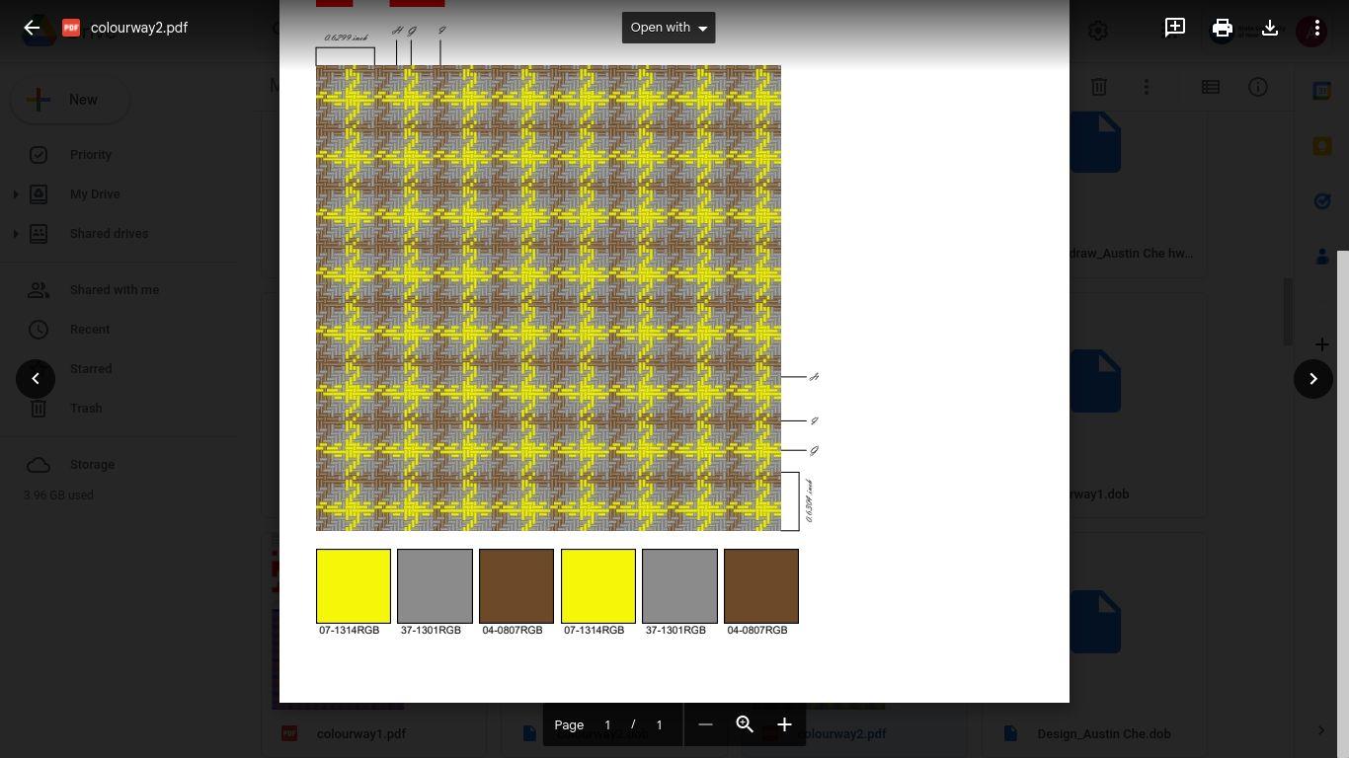This screenshot has width=1349, height=758.
Task: Reset zoom with the magnifier icon
Action: [745, 724]
